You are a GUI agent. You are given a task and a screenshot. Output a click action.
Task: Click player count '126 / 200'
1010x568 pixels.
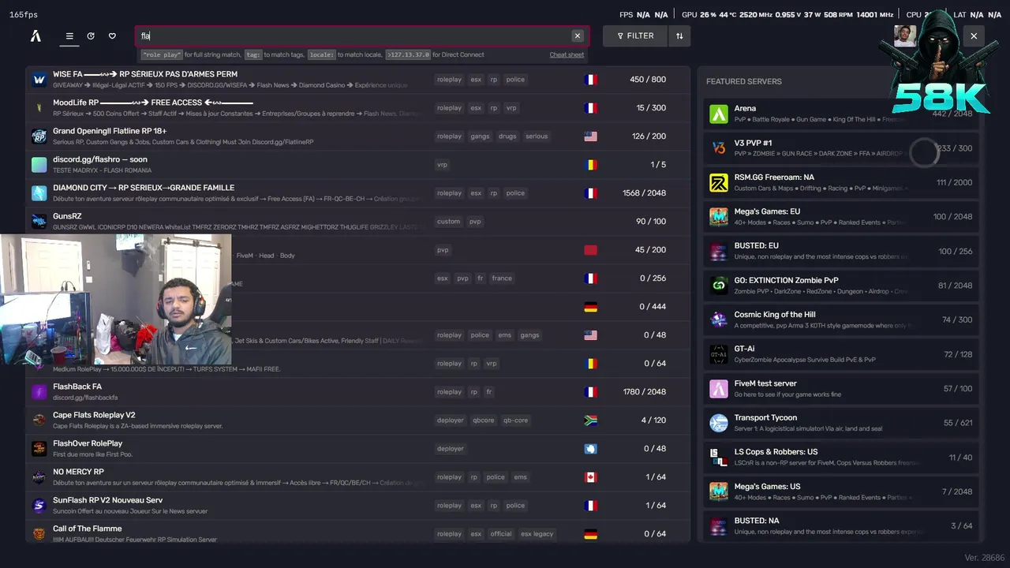[x=649, y=136]
